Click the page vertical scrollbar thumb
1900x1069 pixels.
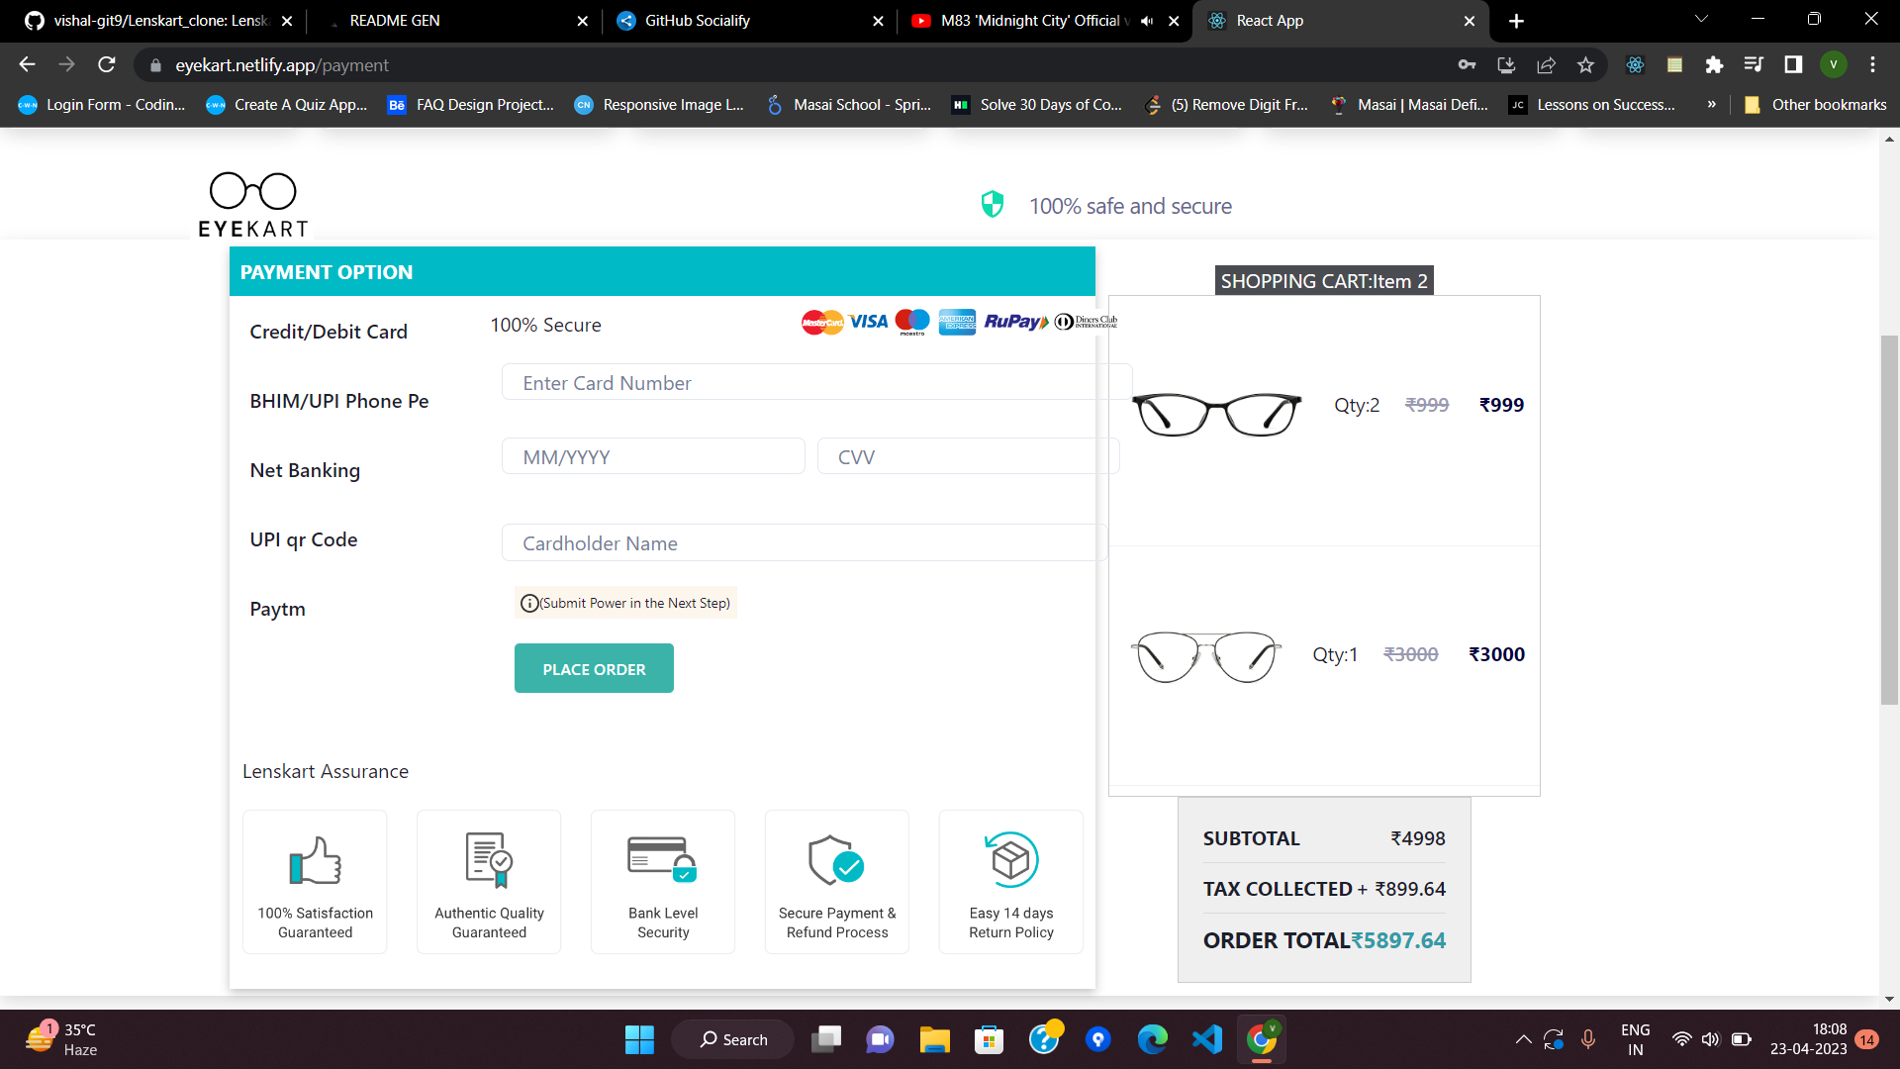(x=1889, y=520)
